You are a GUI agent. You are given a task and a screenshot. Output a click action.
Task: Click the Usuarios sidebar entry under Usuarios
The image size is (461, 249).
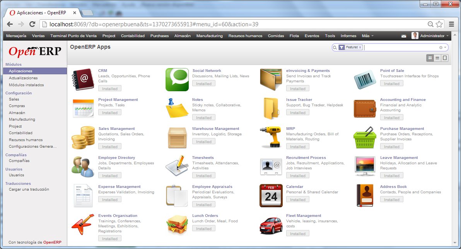[17, 175]
